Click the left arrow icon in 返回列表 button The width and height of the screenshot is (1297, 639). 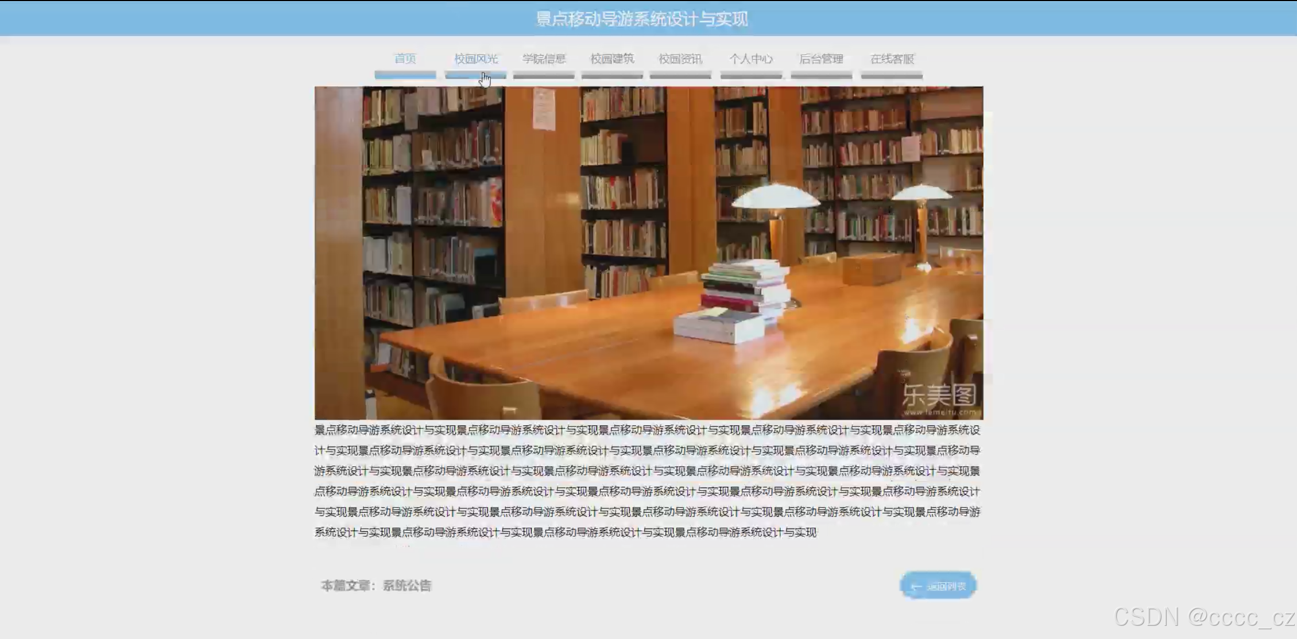point(916,586)
